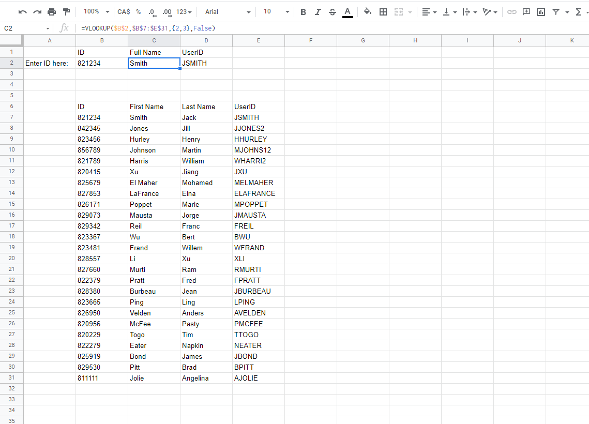The width and height of the screenshot is (589, 424).
Task: Open the font family dropdown
Action: [x=233, y=11]
